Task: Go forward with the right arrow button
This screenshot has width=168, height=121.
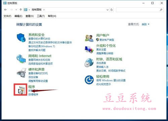Action: click(x=11, y=10)
